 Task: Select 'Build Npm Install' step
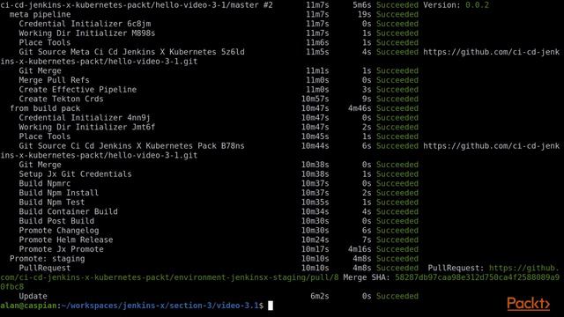[59, 193]
